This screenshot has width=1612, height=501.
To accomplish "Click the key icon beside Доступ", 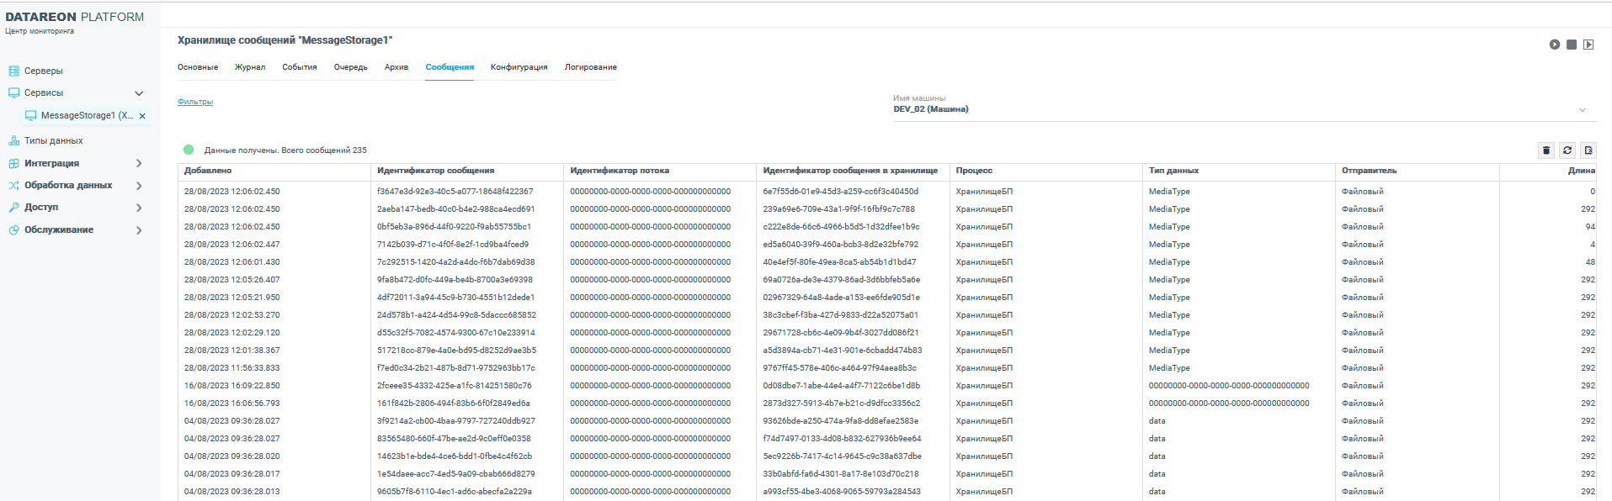I will click(x=13, y=208).
